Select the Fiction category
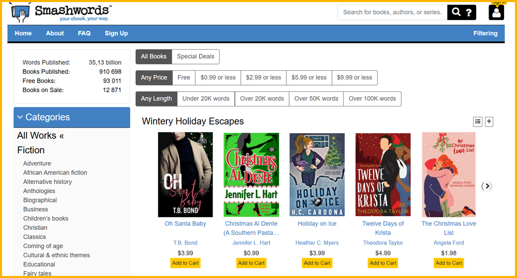 coord(31,150)
